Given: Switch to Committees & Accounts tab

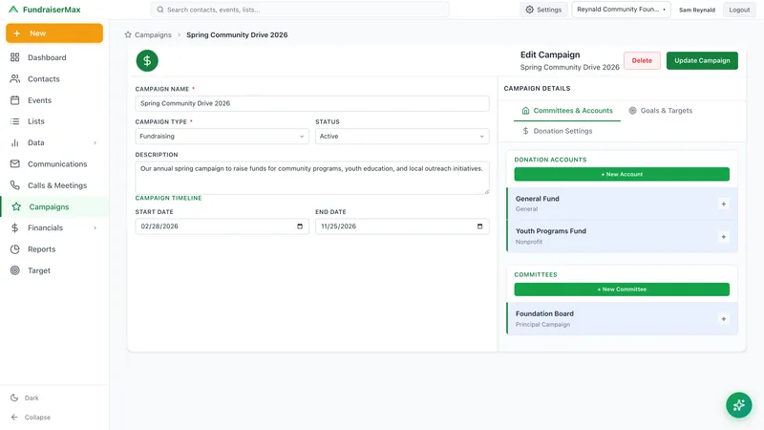Looking at the screenshot, I should coord(567,111).
